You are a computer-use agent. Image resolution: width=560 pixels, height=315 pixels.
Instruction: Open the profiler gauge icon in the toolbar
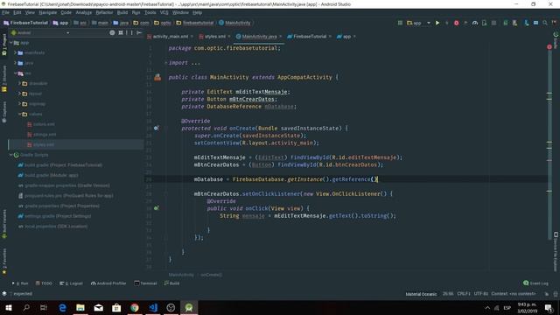pos(474,23)
